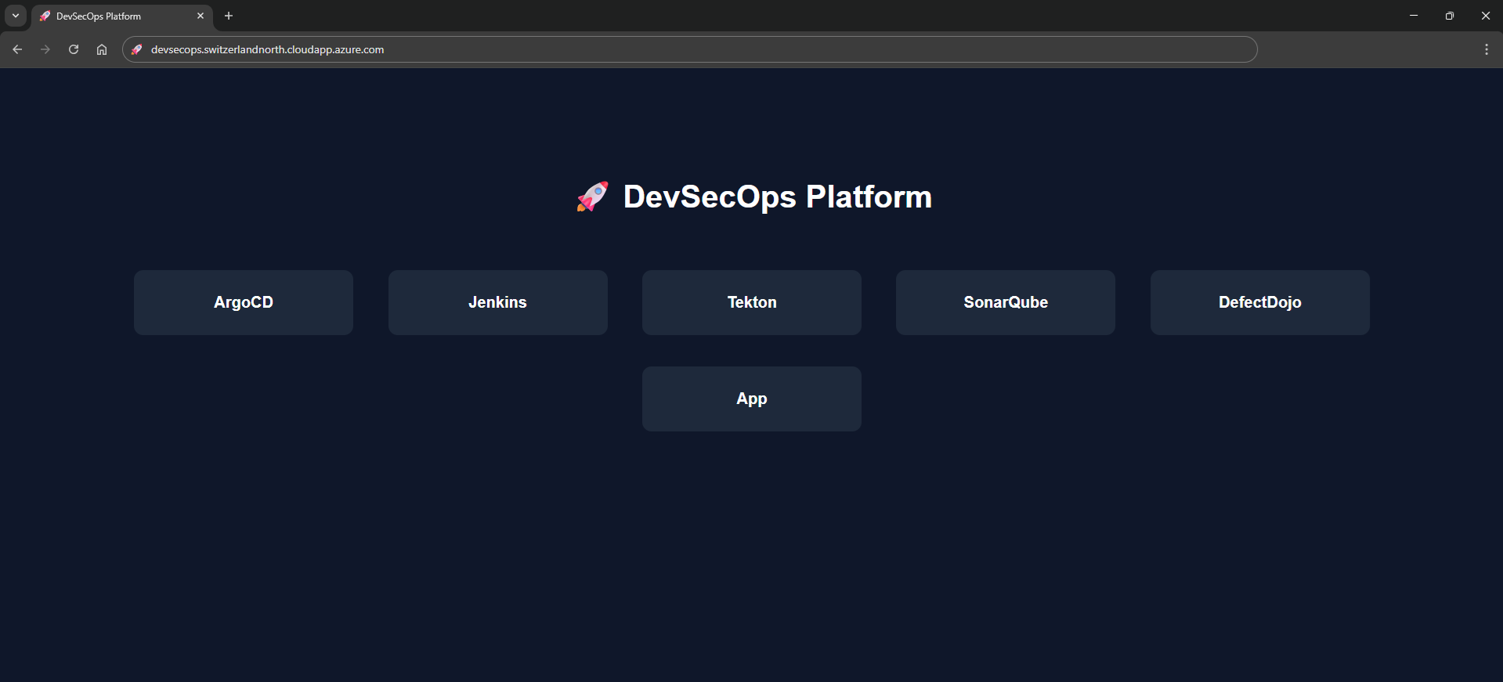Open the ArgoCD tile

pos(244,302)
